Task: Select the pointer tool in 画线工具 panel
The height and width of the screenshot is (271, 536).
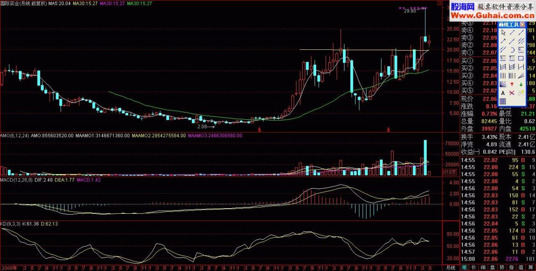Action: (503, 32)
